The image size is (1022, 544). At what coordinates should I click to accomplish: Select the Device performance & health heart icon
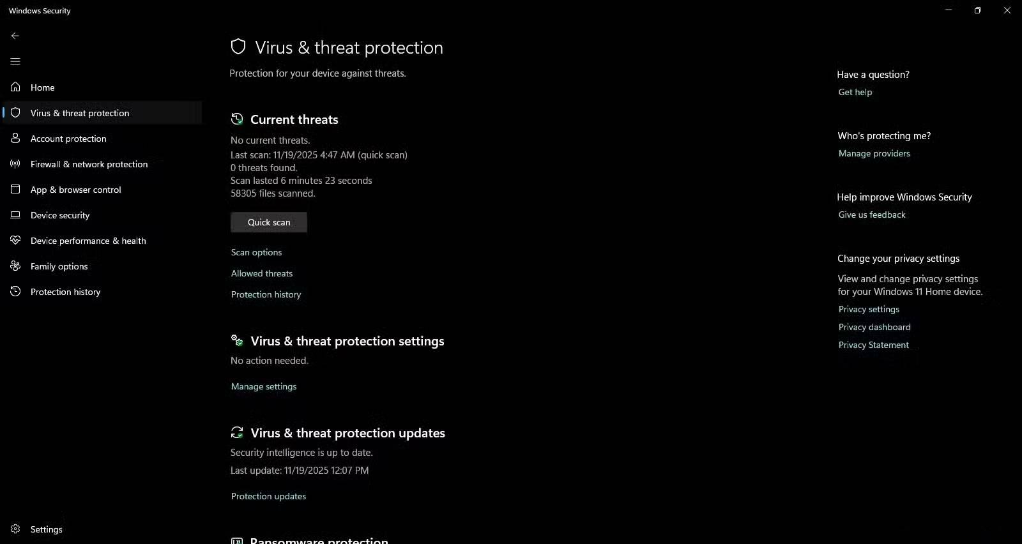point(15,241)
